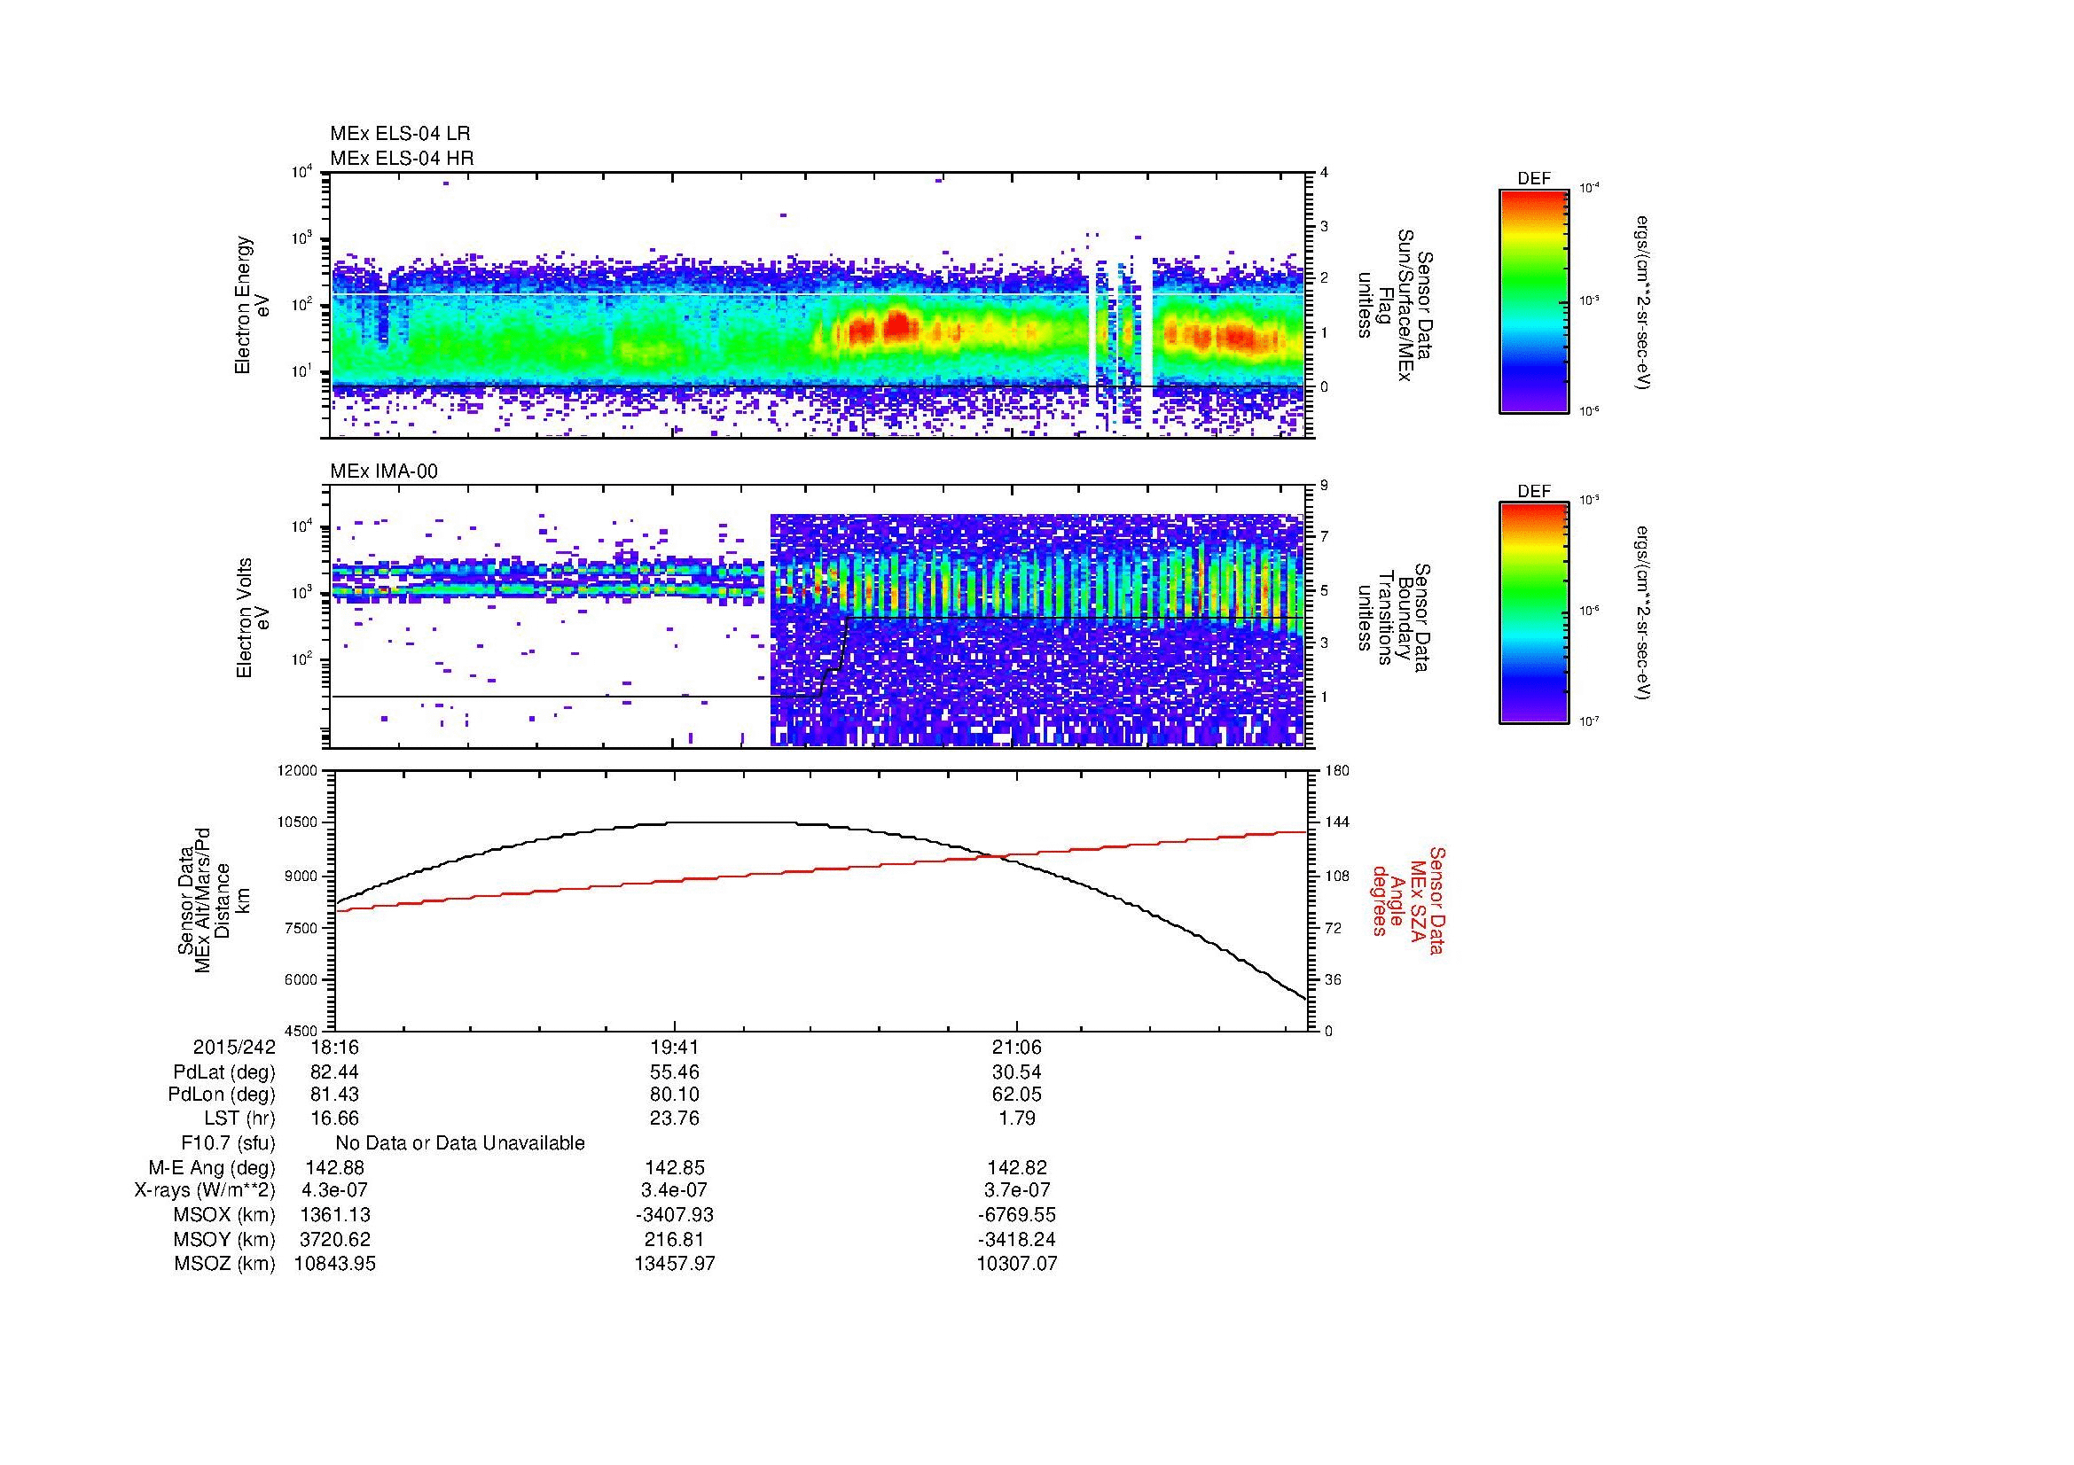Screen dimensions: 2074x1465
Task: Click M-E Ang value 142.85
Action: coord(675,1167)
